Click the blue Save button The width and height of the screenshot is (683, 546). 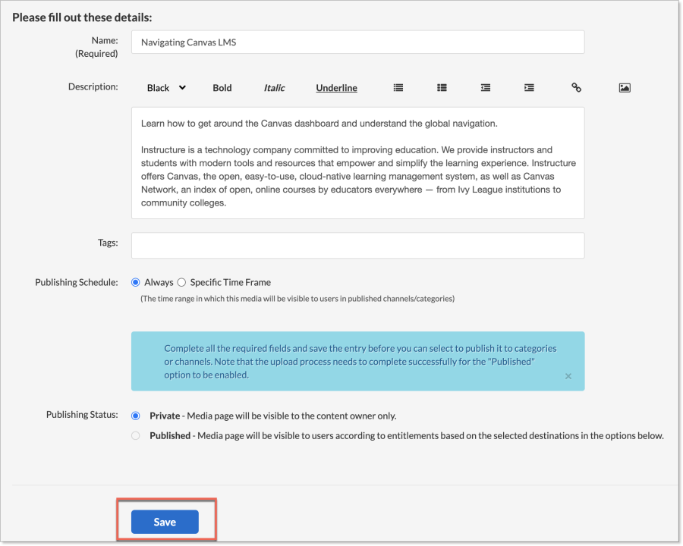tap(165, 522)
